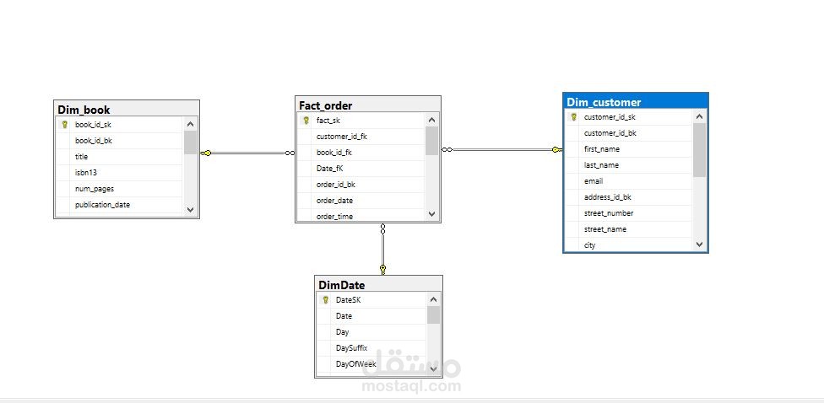Click the Dim_customer scrollbar thumb

699,150
